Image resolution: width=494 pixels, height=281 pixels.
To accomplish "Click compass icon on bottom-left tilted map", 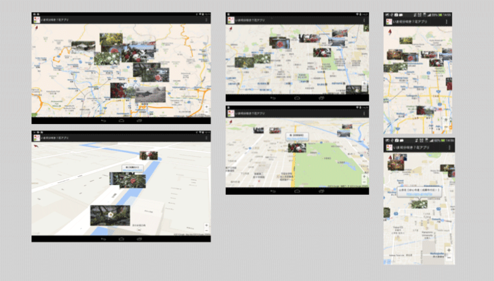I will [x=35, y=145].
